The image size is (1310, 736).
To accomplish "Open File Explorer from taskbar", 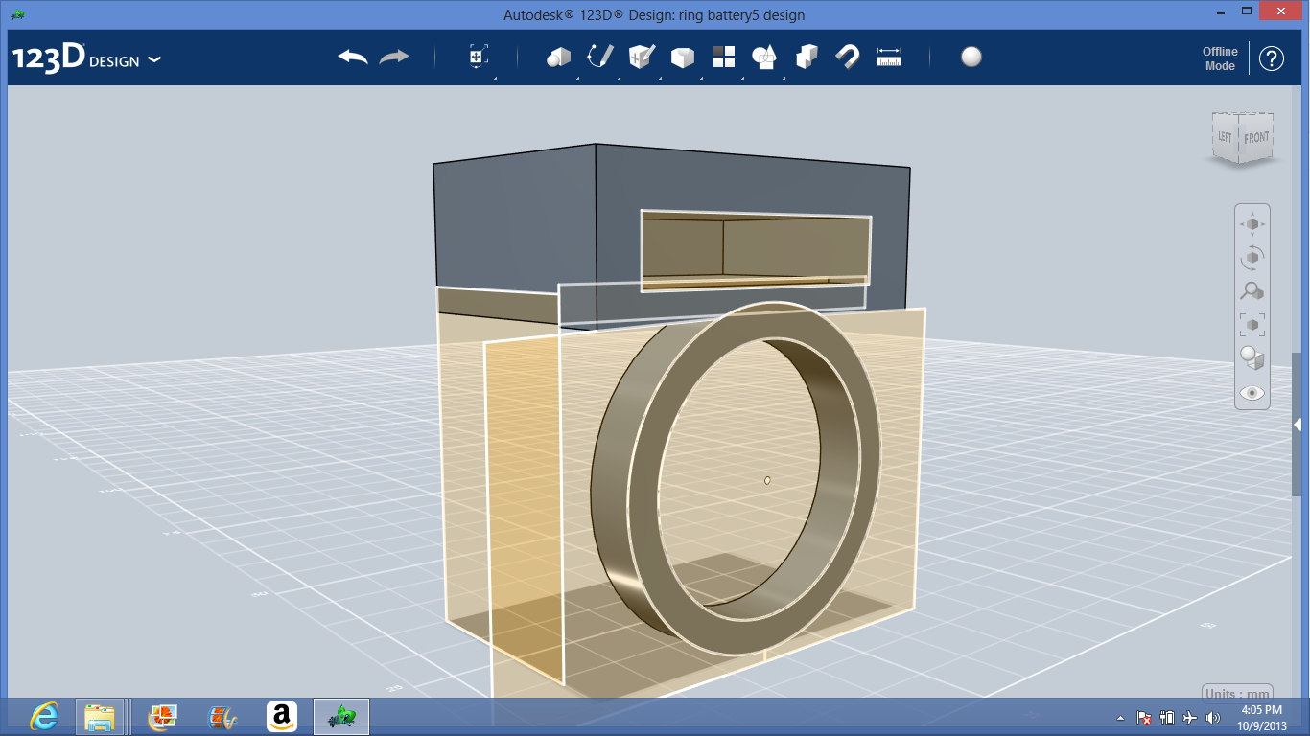I will tap(99, 716).
